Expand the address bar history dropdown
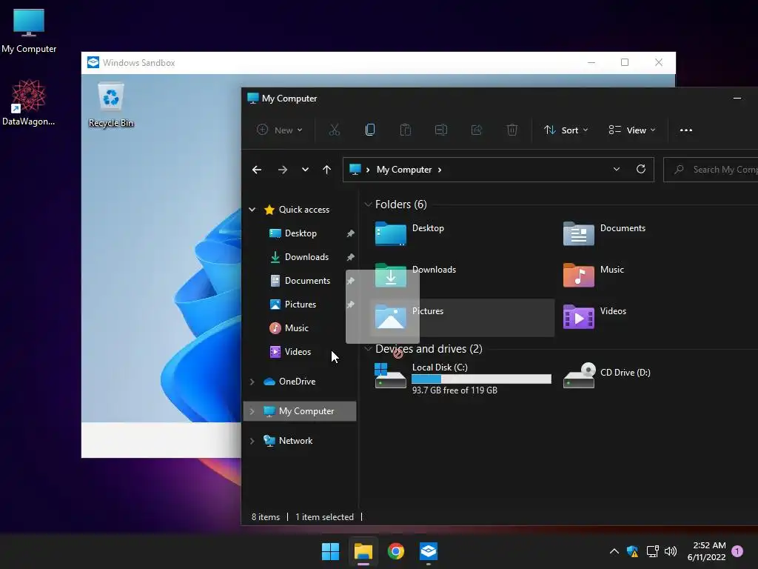This screenshot has width=758, height=569. click(x=617, y=169)
